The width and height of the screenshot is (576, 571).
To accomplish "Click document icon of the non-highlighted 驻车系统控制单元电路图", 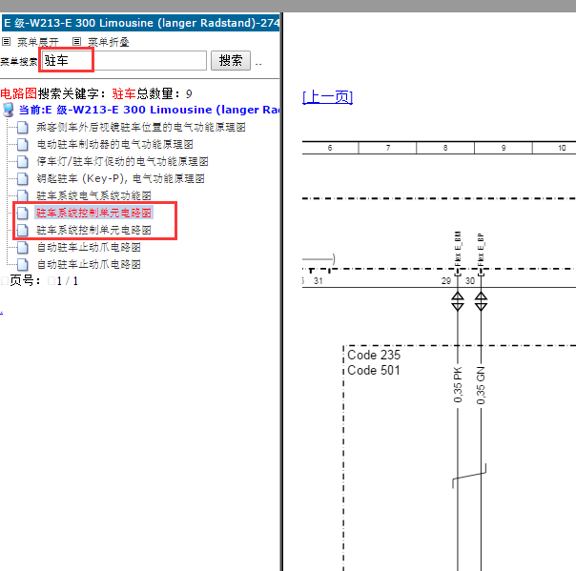I will click(x=22, y=231).
